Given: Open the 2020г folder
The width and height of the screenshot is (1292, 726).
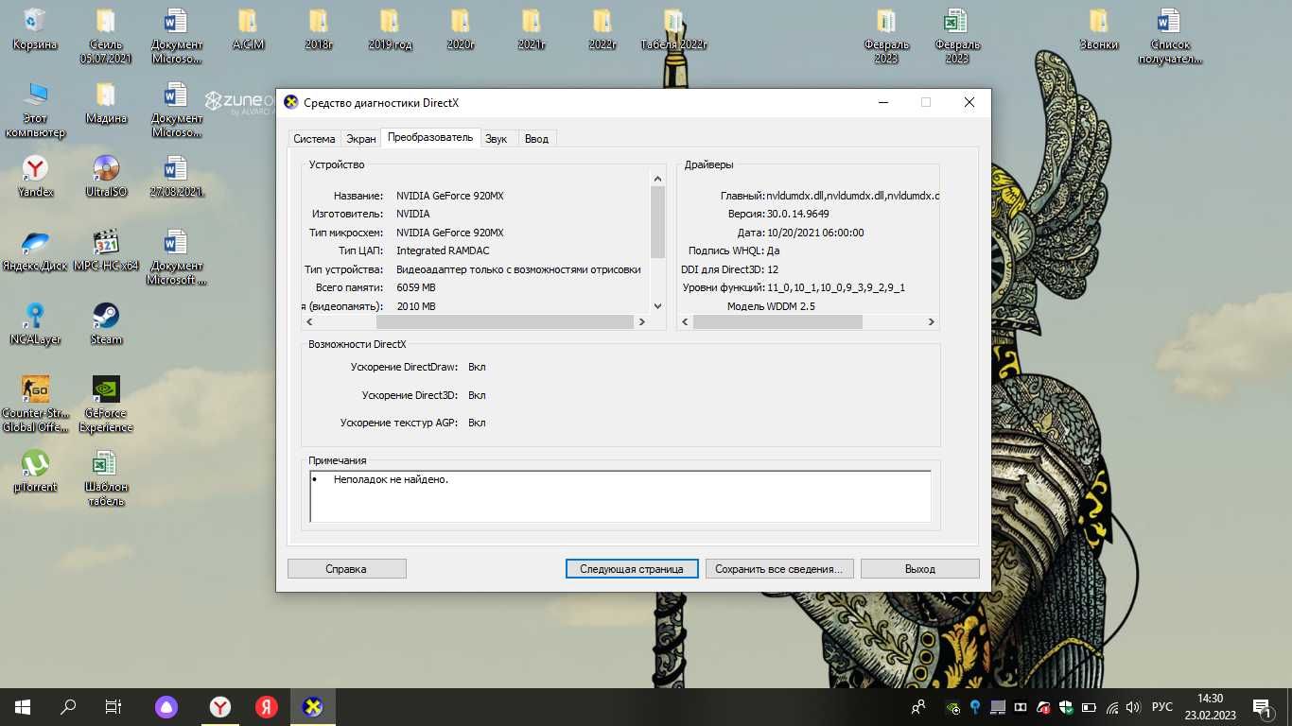Looking at the screenshot, I should tap(461, 29).
